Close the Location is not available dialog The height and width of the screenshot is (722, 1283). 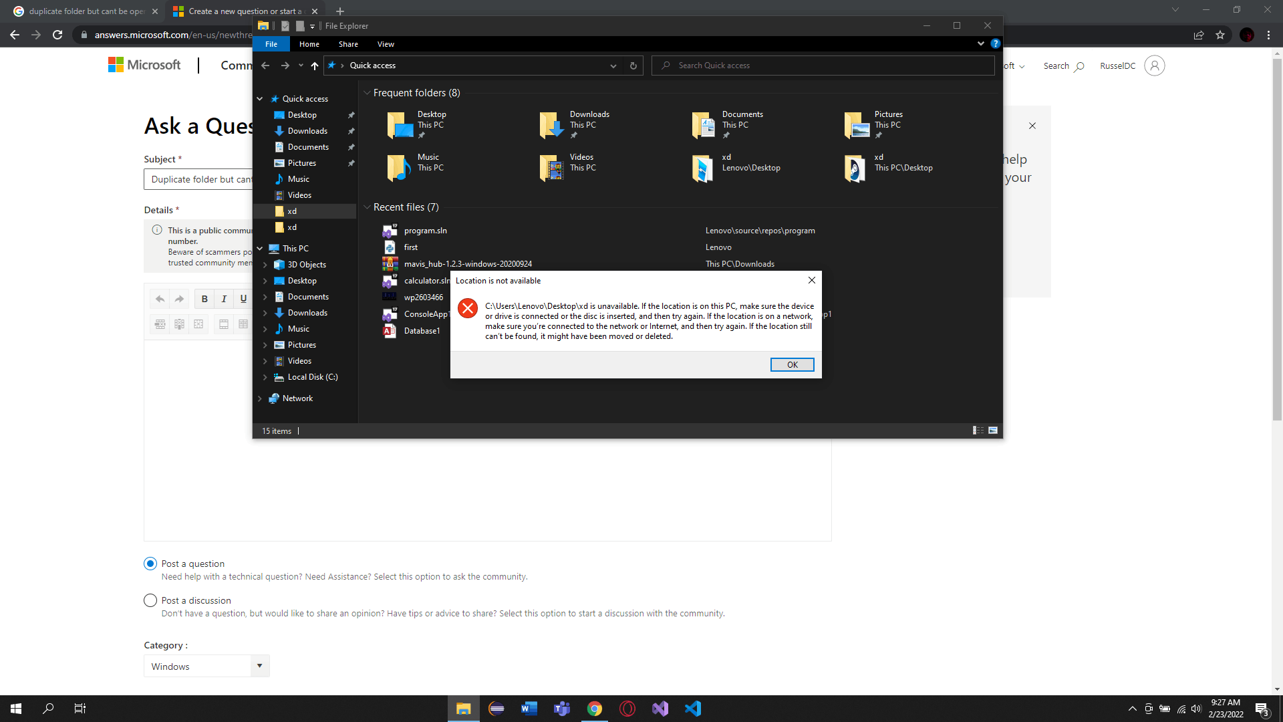click(x=811, y=280)
